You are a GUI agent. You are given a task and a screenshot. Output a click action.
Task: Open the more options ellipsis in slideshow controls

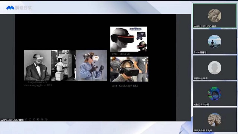[x=46, y=119]
